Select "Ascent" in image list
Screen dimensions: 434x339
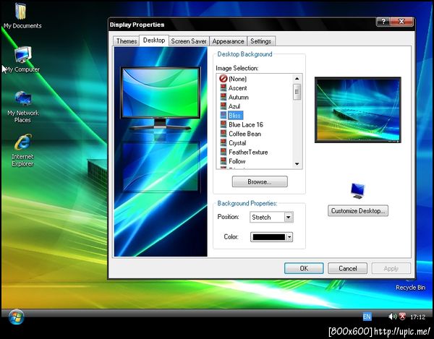237,88
